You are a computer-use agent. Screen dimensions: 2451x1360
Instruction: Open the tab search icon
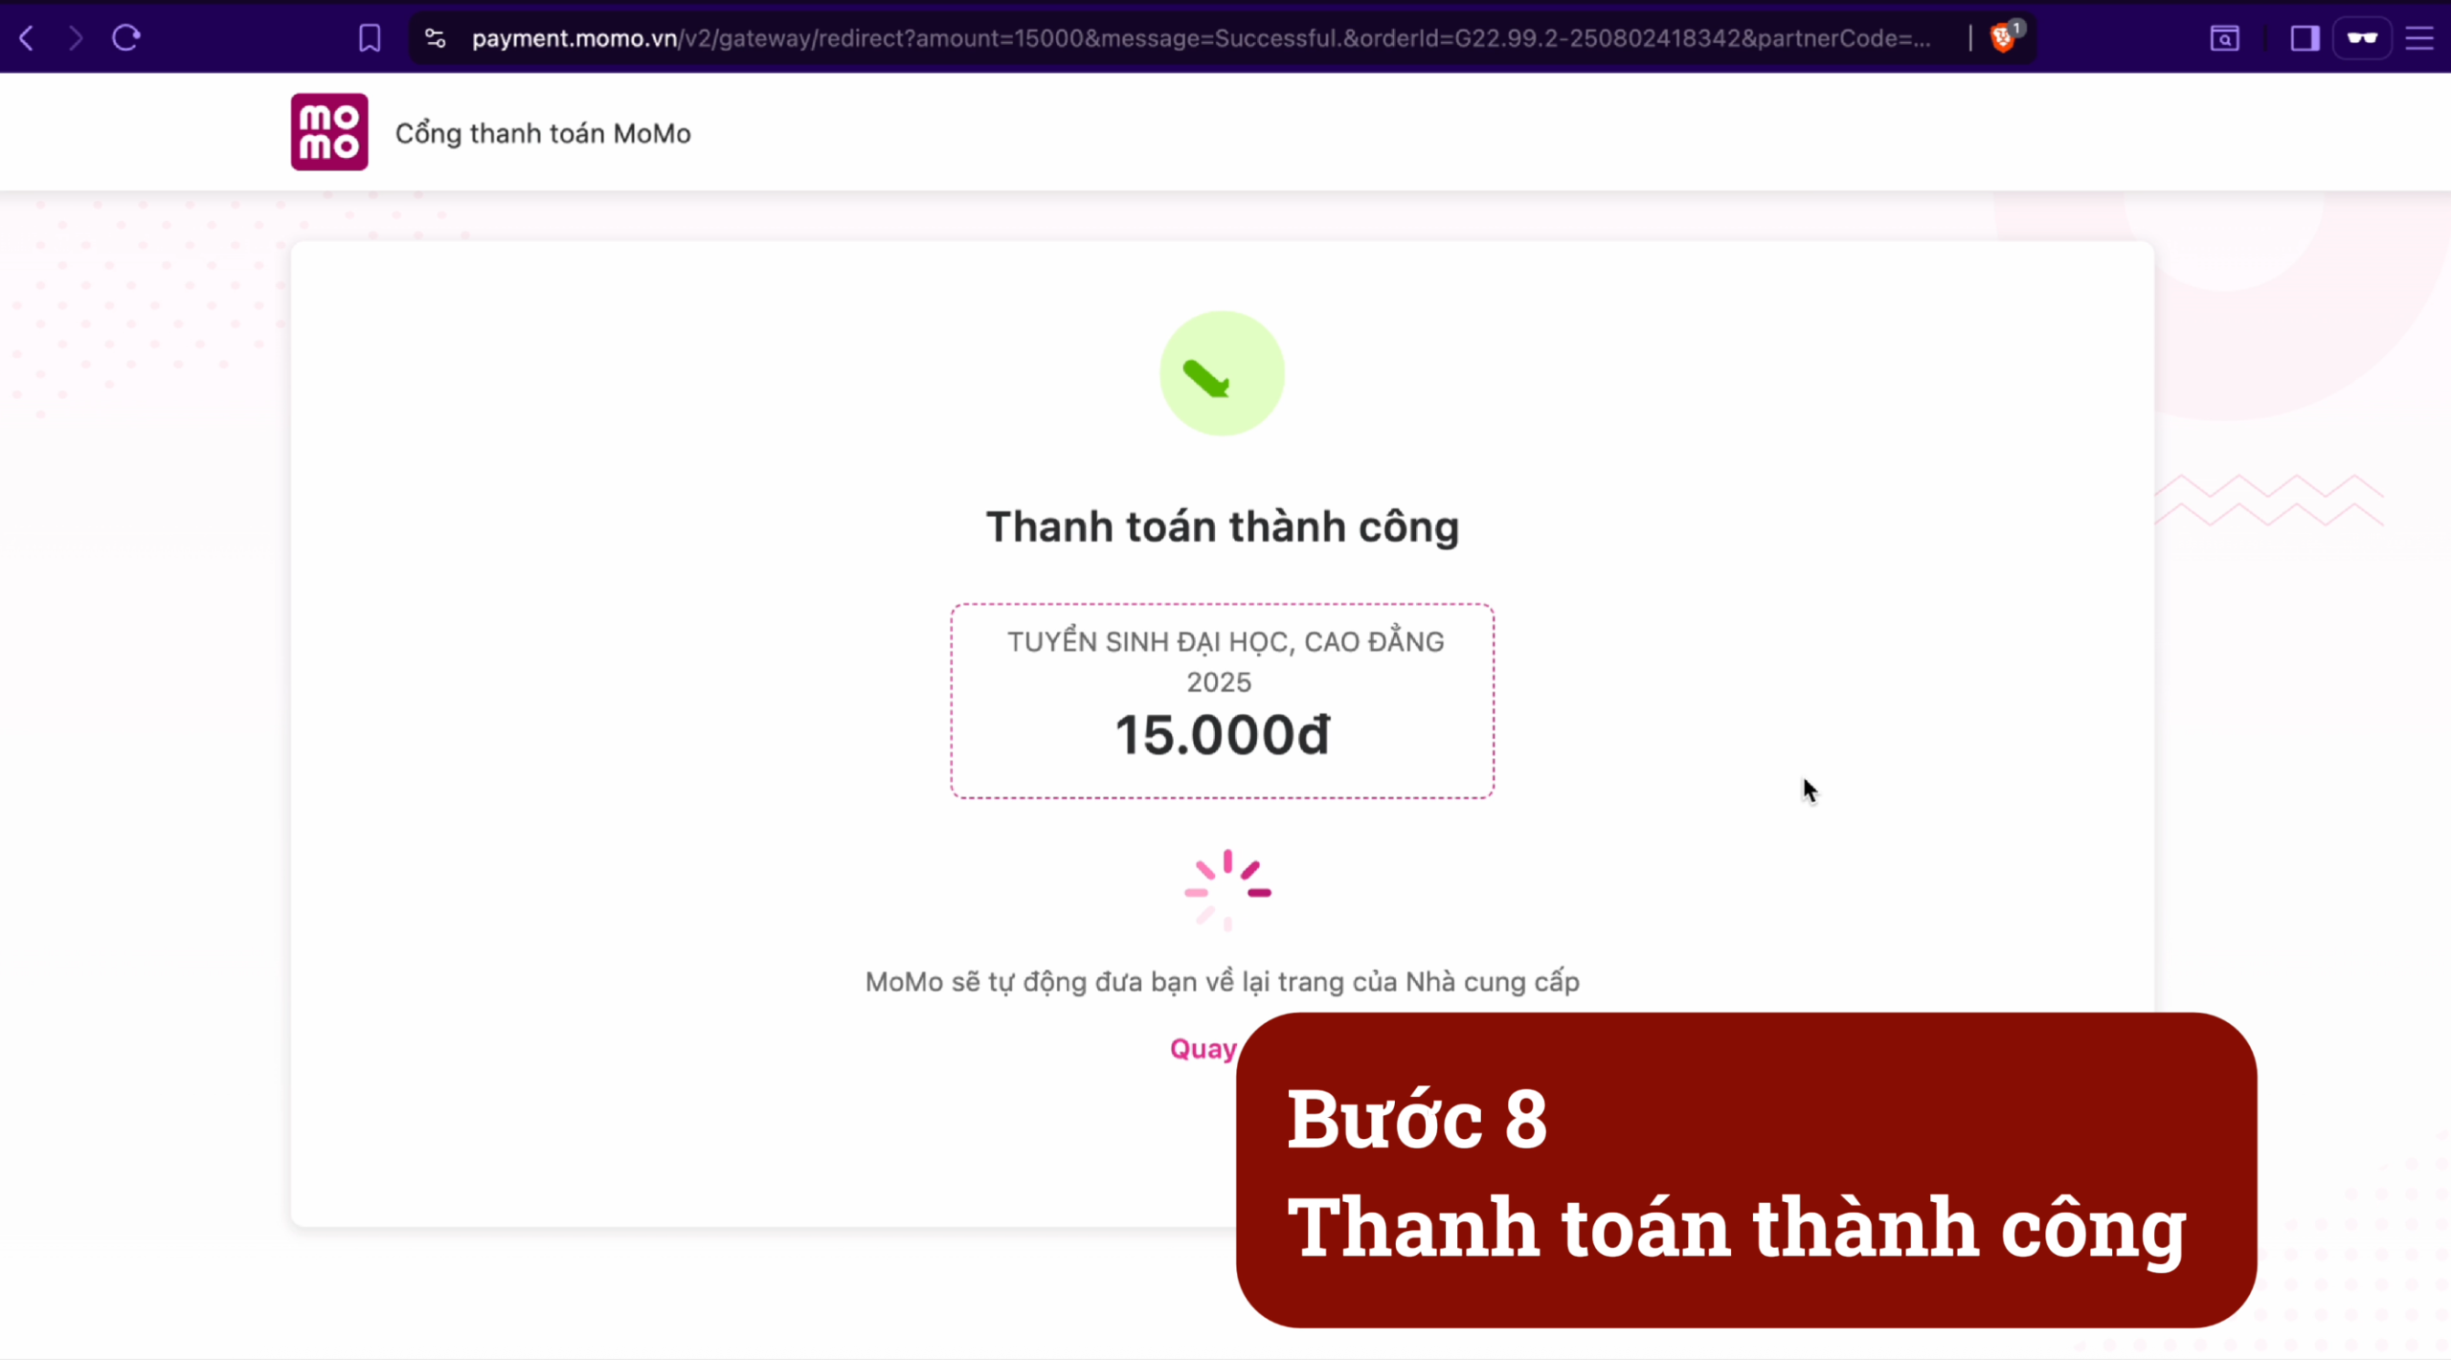coord(2224,38)
